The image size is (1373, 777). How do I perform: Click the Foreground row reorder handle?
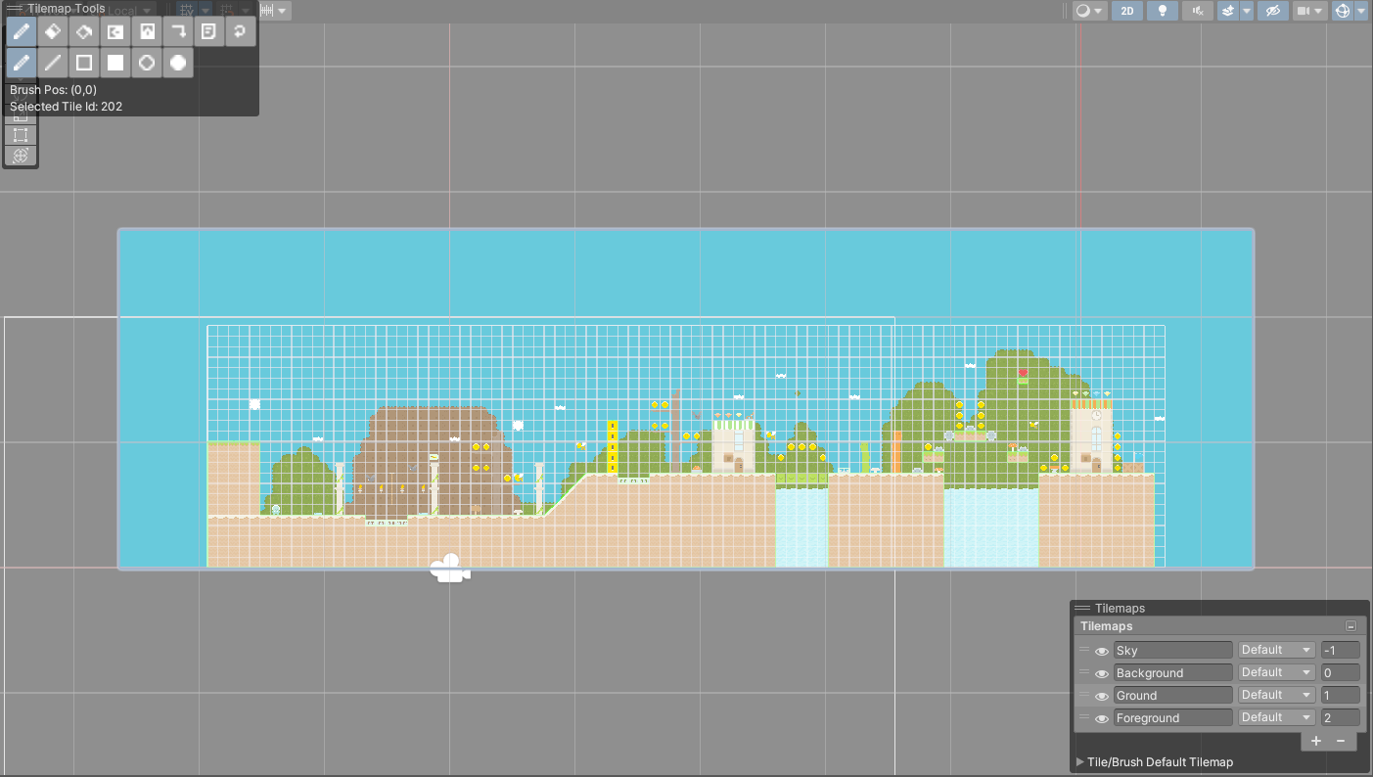[x=1083, y=717]
